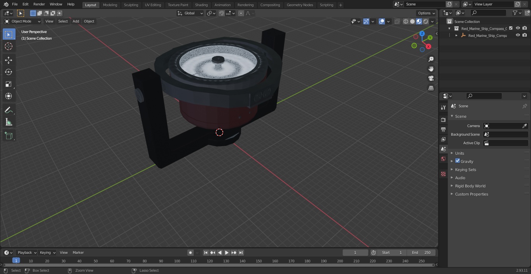Viewport: 531px width, 274px height.
Task: Toggle show overlays button
Action: pyautogui.click(x=382, y=21)
